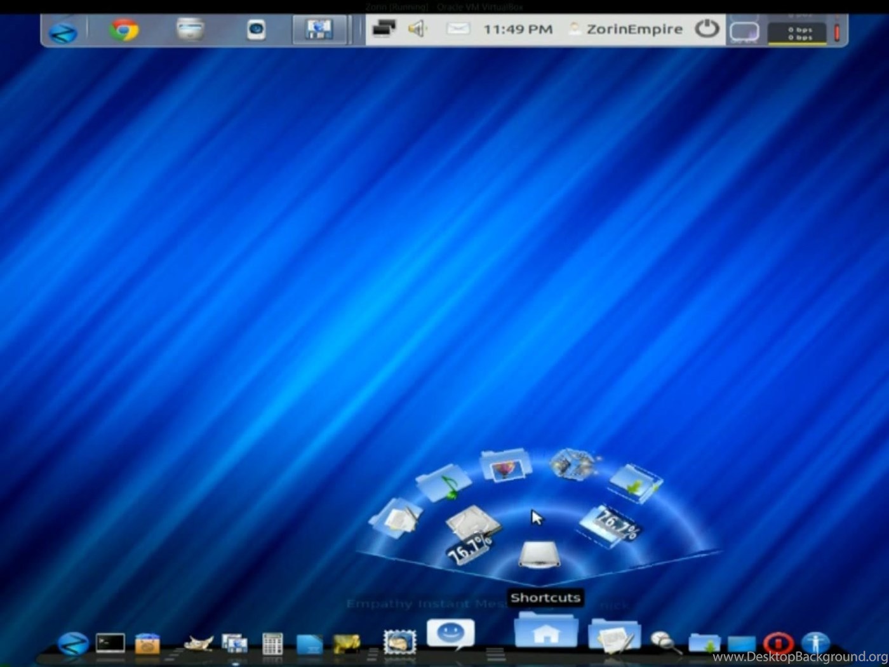Click the 11:49 PM clock
The height and width of the screenshot is (667, 889).
click(x=518, y=29)
